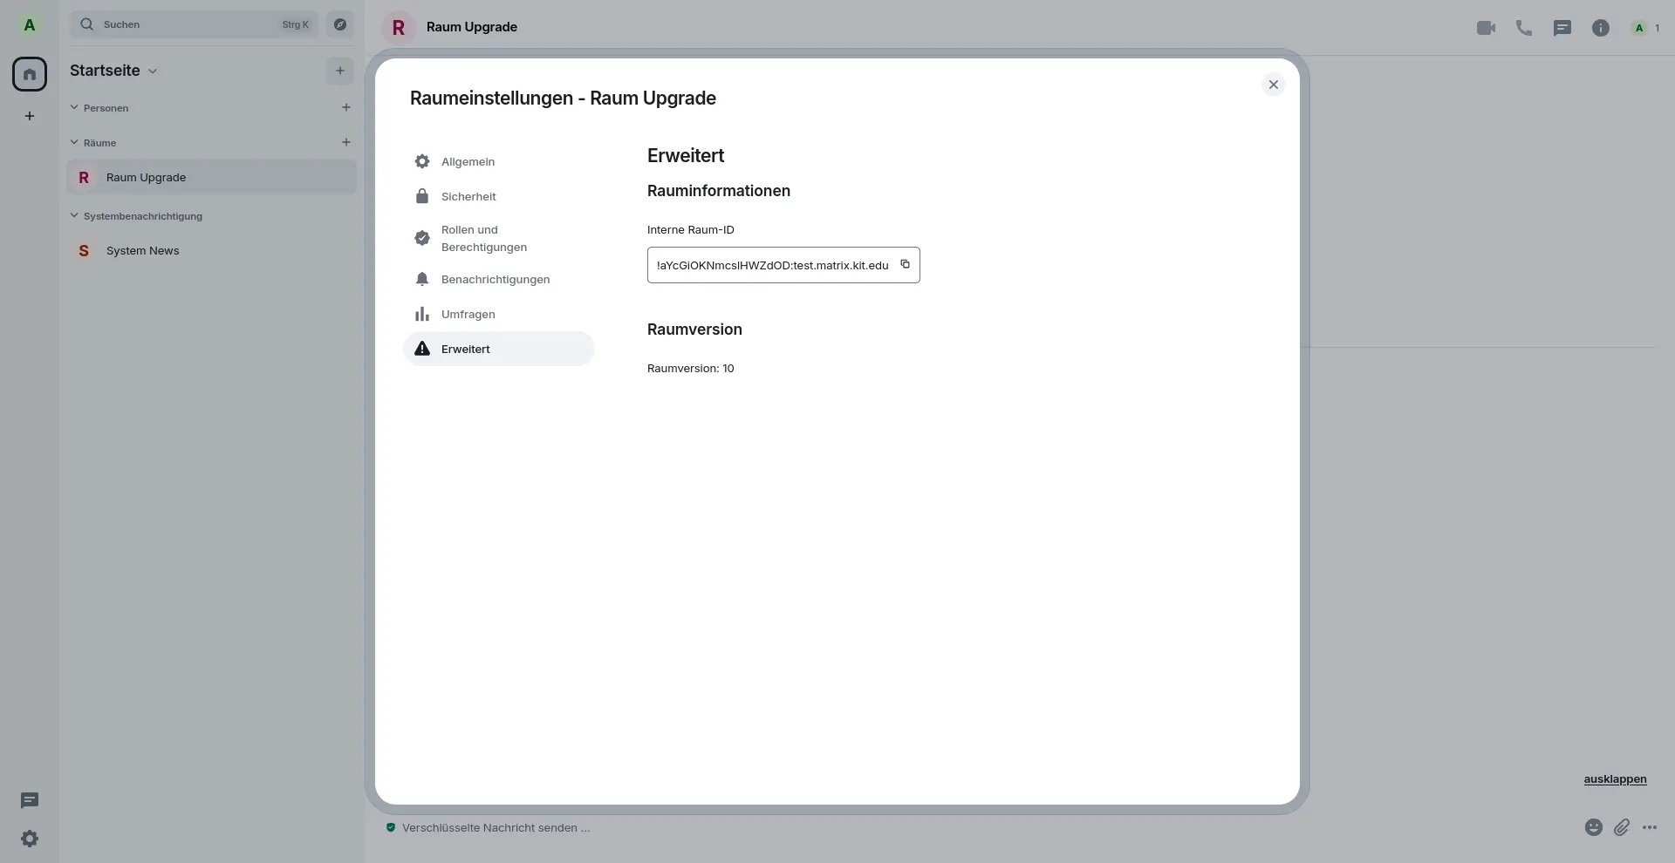1675x863 pixels.
Task: Open Rollen und Berechtigungen tab
Action: [x=483, y=239]
